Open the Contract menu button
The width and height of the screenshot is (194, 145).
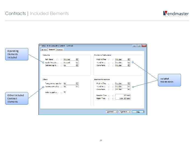click(112, 112)
